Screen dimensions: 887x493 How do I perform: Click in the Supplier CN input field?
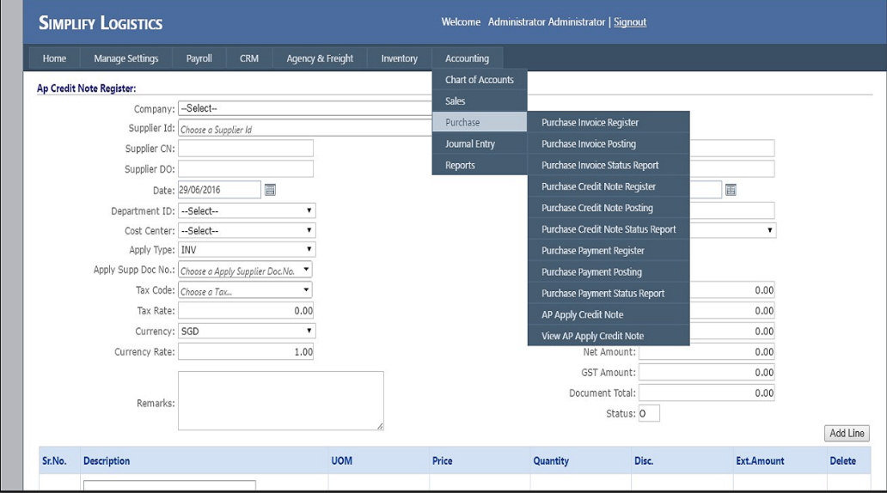245,149
